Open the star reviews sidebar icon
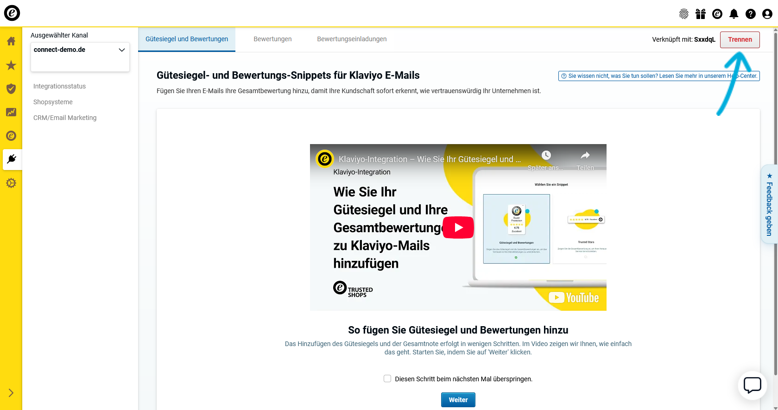This screenshot has height=410, width=778. pos(11,65)
